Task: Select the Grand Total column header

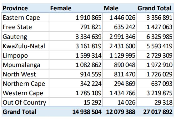Action: coord(154,8)
